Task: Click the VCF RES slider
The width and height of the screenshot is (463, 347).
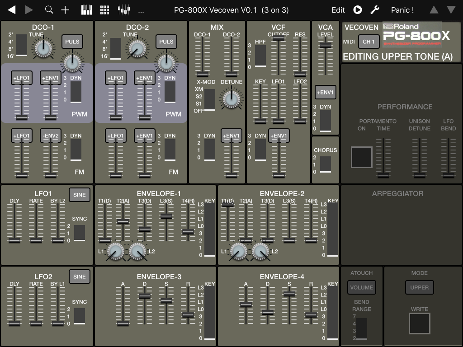Action: [x=300, y=56]
